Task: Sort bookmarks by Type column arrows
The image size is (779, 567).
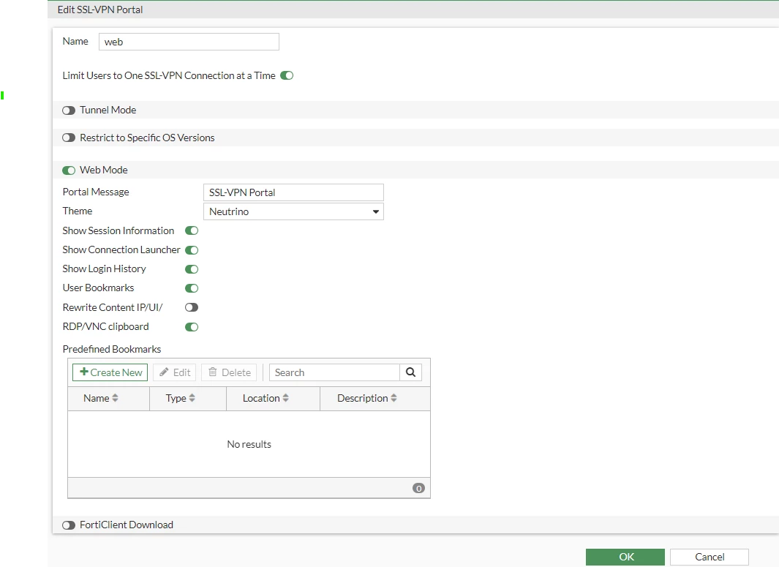Action: [192, 398]
